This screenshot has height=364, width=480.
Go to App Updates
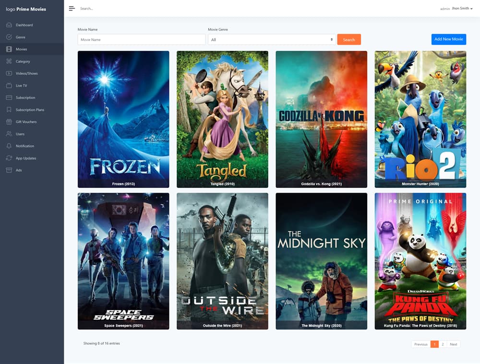[32, 158]
